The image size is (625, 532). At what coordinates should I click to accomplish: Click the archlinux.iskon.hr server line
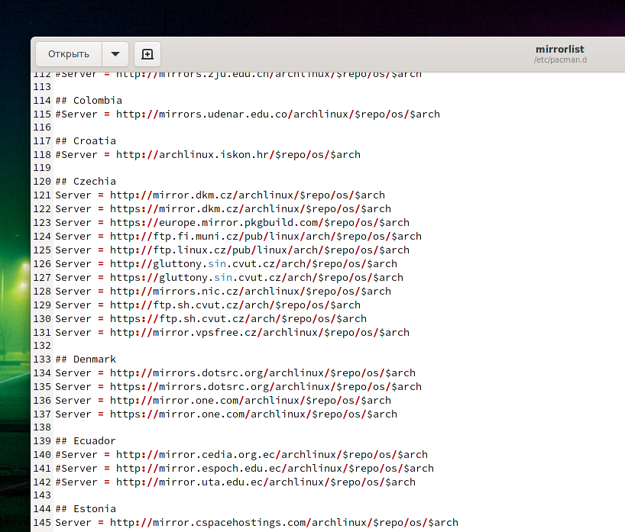(207, 155)
